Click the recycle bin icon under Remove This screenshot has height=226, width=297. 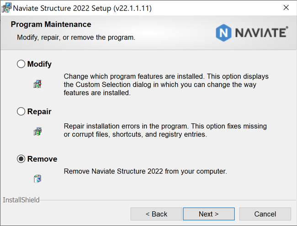coord(37,179)
